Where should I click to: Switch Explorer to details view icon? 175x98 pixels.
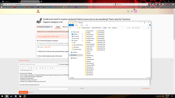point(147,78)
